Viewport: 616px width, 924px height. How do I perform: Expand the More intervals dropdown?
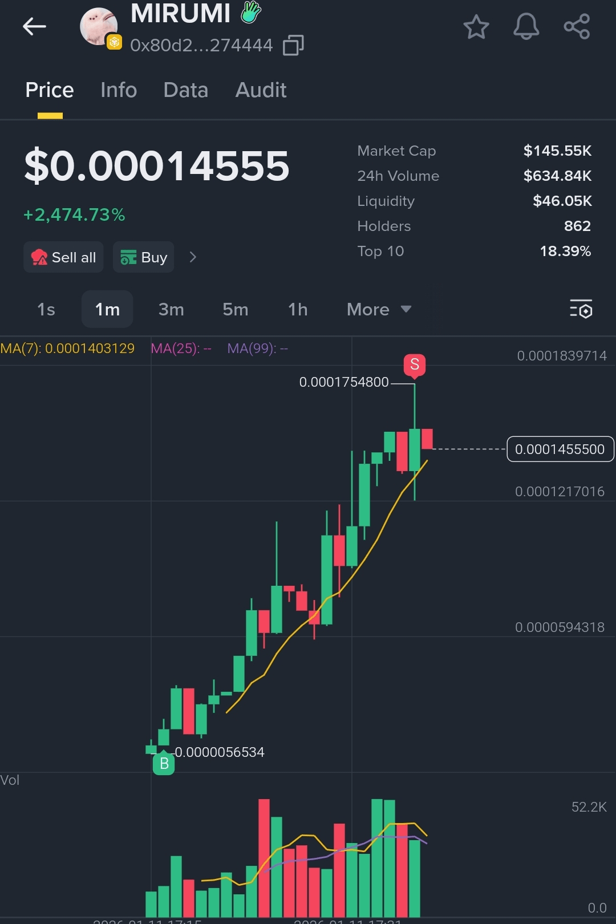coord(379,309)
